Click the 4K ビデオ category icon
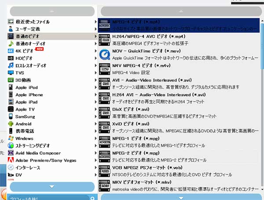 11,51
